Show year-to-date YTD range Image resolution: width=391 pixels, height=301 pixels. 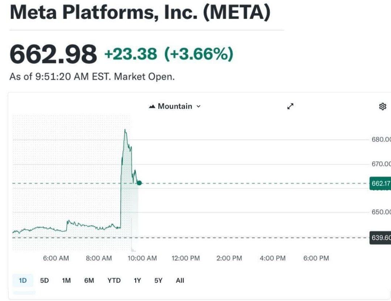[114, 280]
